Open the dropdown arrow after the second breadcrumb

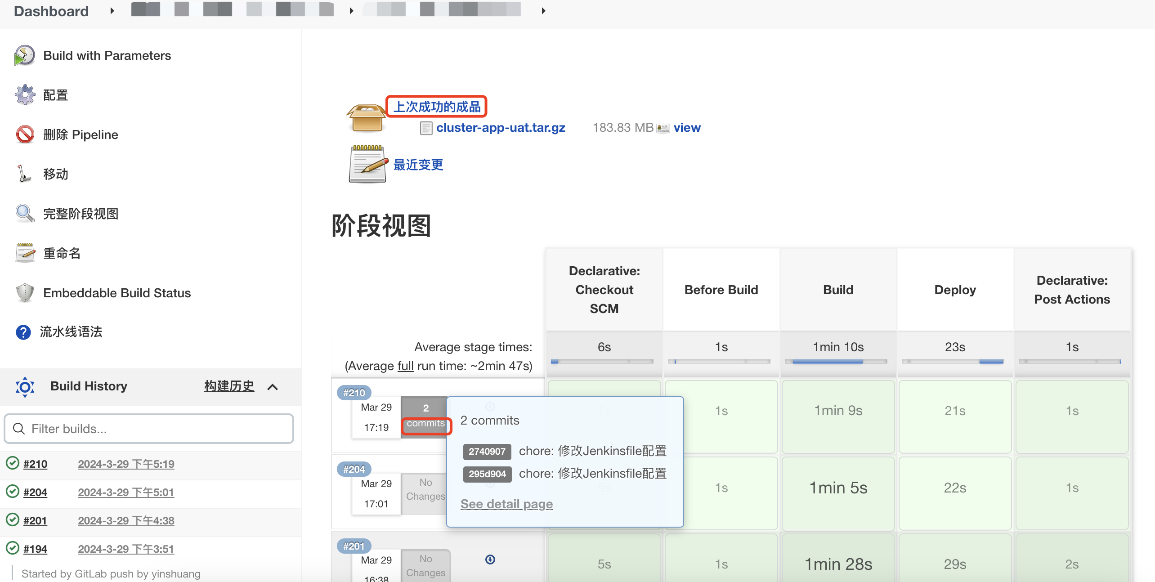351,11
